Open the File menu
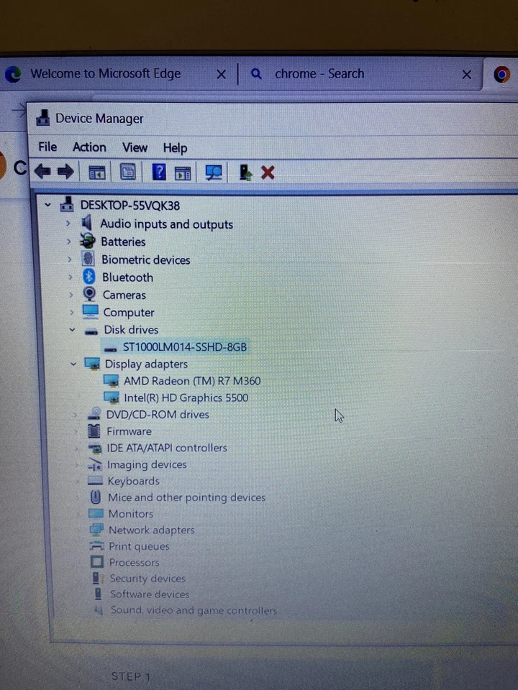Viewport: 518px width, 690px height. click(x=47, y=147)
